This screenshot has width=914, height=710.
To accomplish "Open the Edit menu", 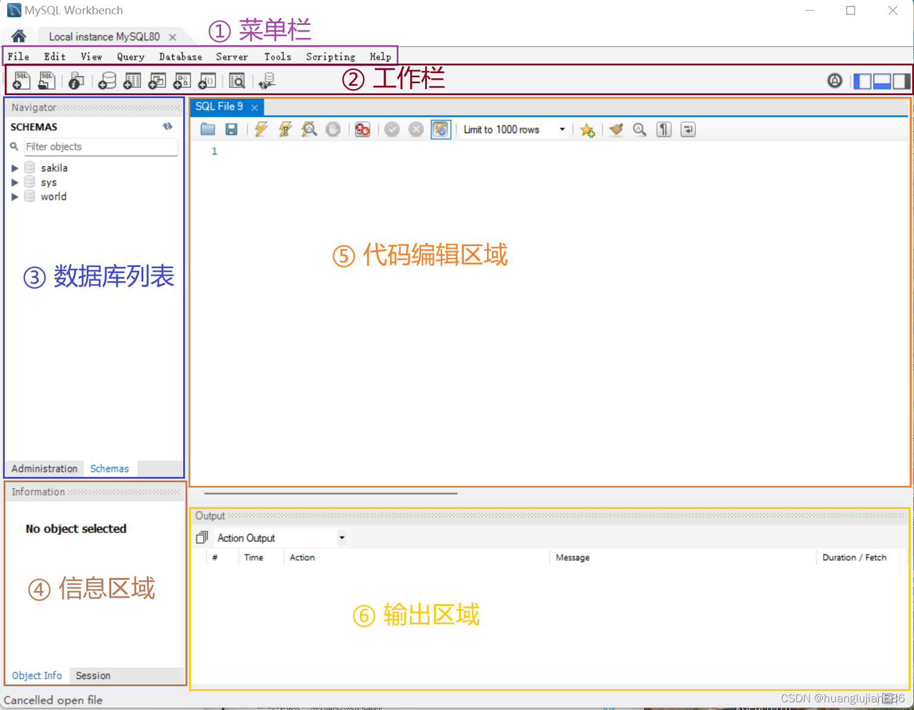I will 55,56.
